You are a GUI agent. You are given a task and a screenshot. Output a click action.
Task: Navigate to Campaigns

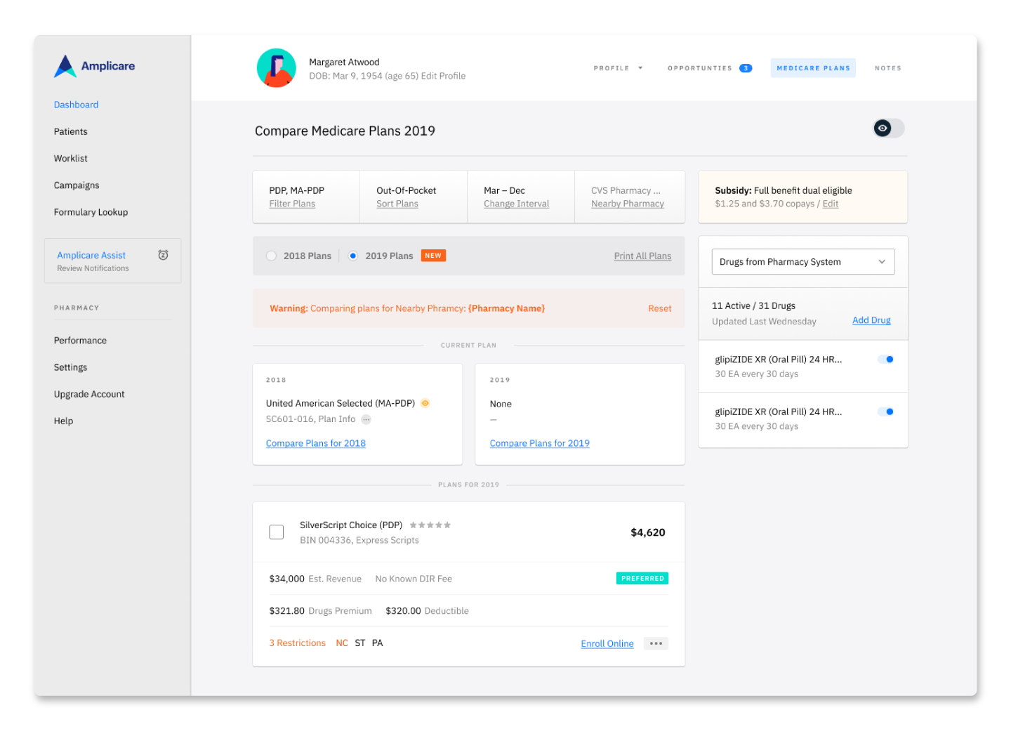[x=77, y=185]
